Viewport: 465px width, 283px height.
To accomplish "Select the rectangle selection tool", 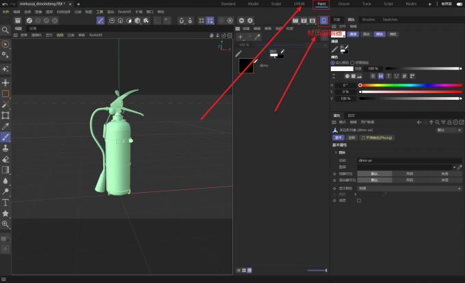I will (5, 94).
